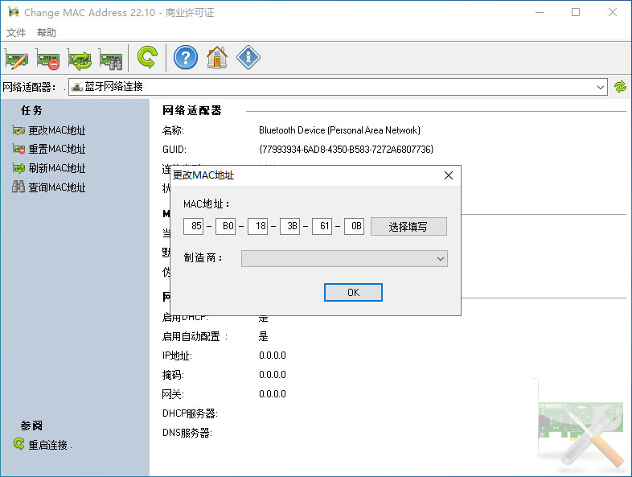Click the 重置MAC地址 task icon in sidebar

[18, 149]
